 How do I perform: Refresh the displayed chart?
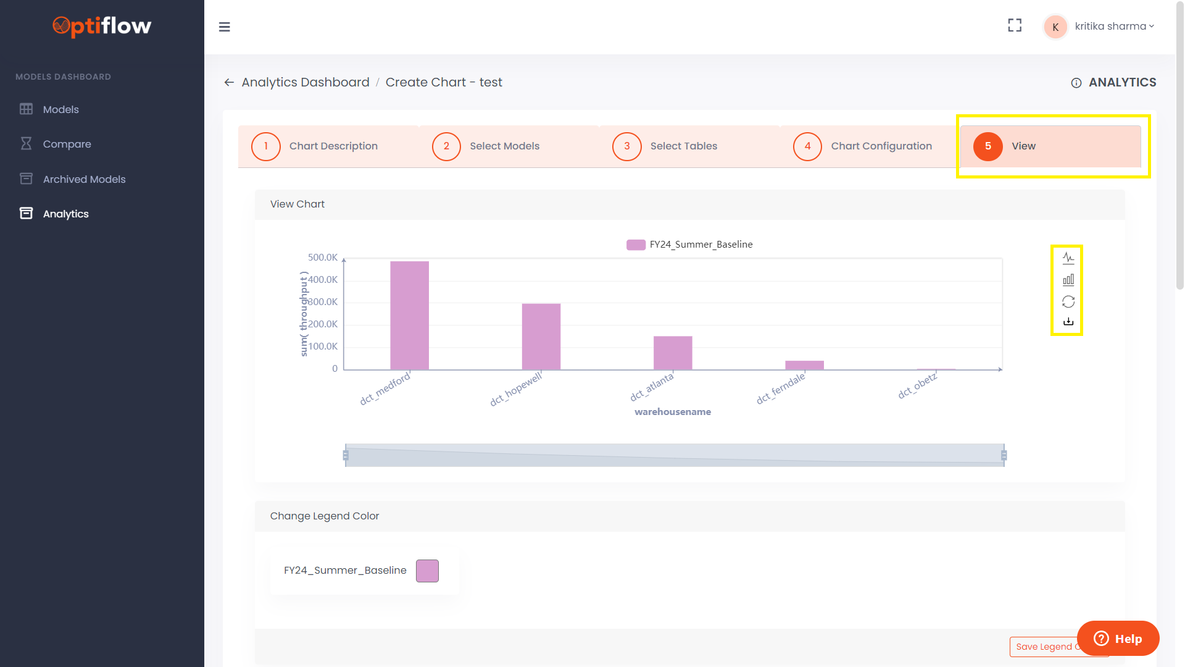click(1068, 301)
